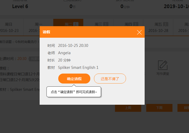This screenshot has width=189, height=133.
Task: Close the 请假 dialog with the X
Action: point(139,32)
